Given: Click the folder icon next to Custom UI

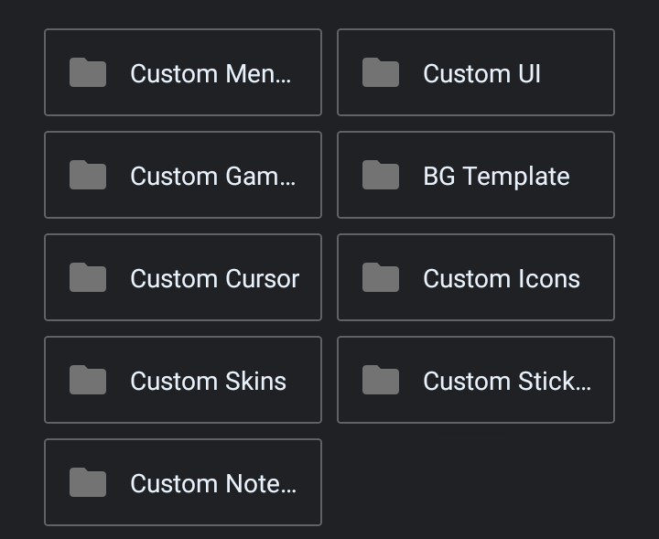Looking at the screenshot, I should (381, 73).
